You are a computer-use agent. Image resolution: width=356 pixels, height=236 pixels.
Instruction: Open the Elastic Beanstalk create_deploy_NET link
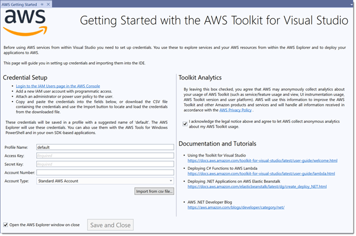point(257,187)
